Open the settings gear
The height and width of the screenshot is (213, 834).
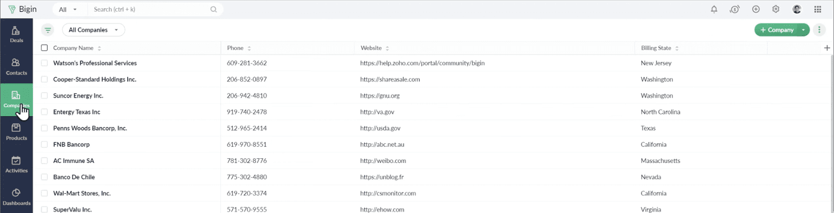click(776, 9)
